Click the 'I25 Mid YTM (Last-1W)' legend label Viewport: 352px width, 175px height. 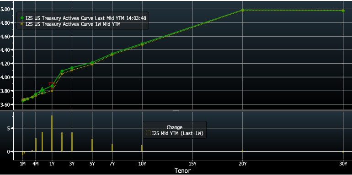[177, 133]
